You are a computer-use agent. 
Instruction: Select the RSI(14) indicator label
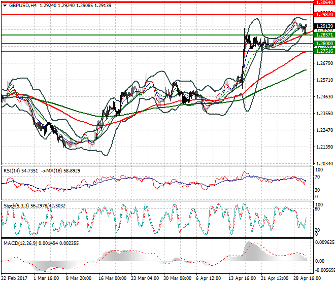click(12, 170)
